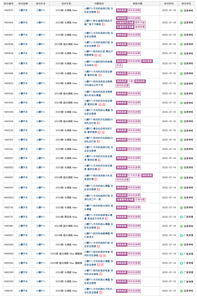Click 投诉状态 column header

coord(186,4)
